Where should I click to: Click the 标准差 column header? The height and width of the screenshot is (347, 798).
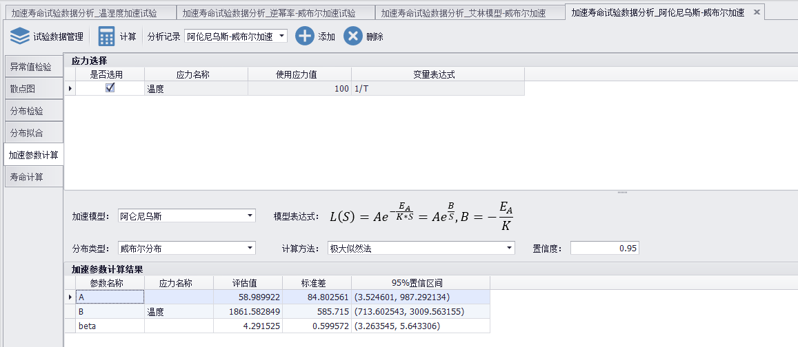[x=317, y=283]
